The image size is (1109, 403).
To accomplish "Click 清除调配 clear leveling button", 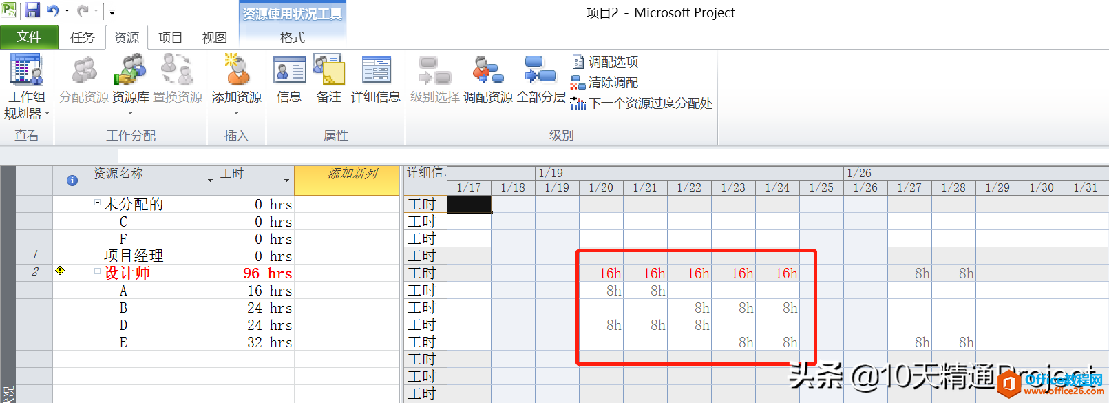I will [606, 83].
